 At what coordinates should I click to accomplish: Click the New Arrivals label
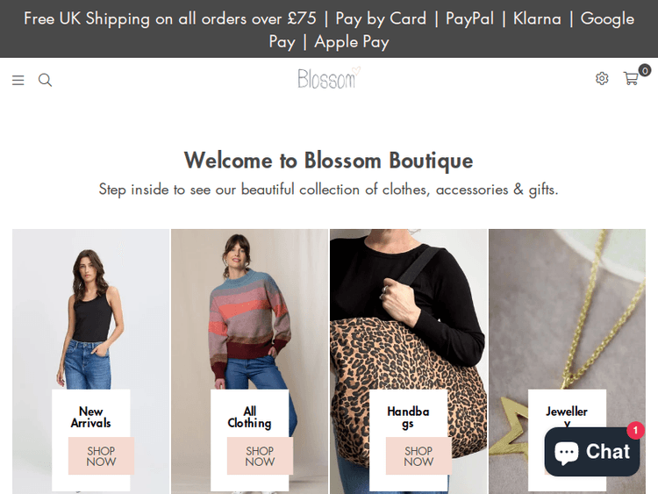[x=90, y=417]
